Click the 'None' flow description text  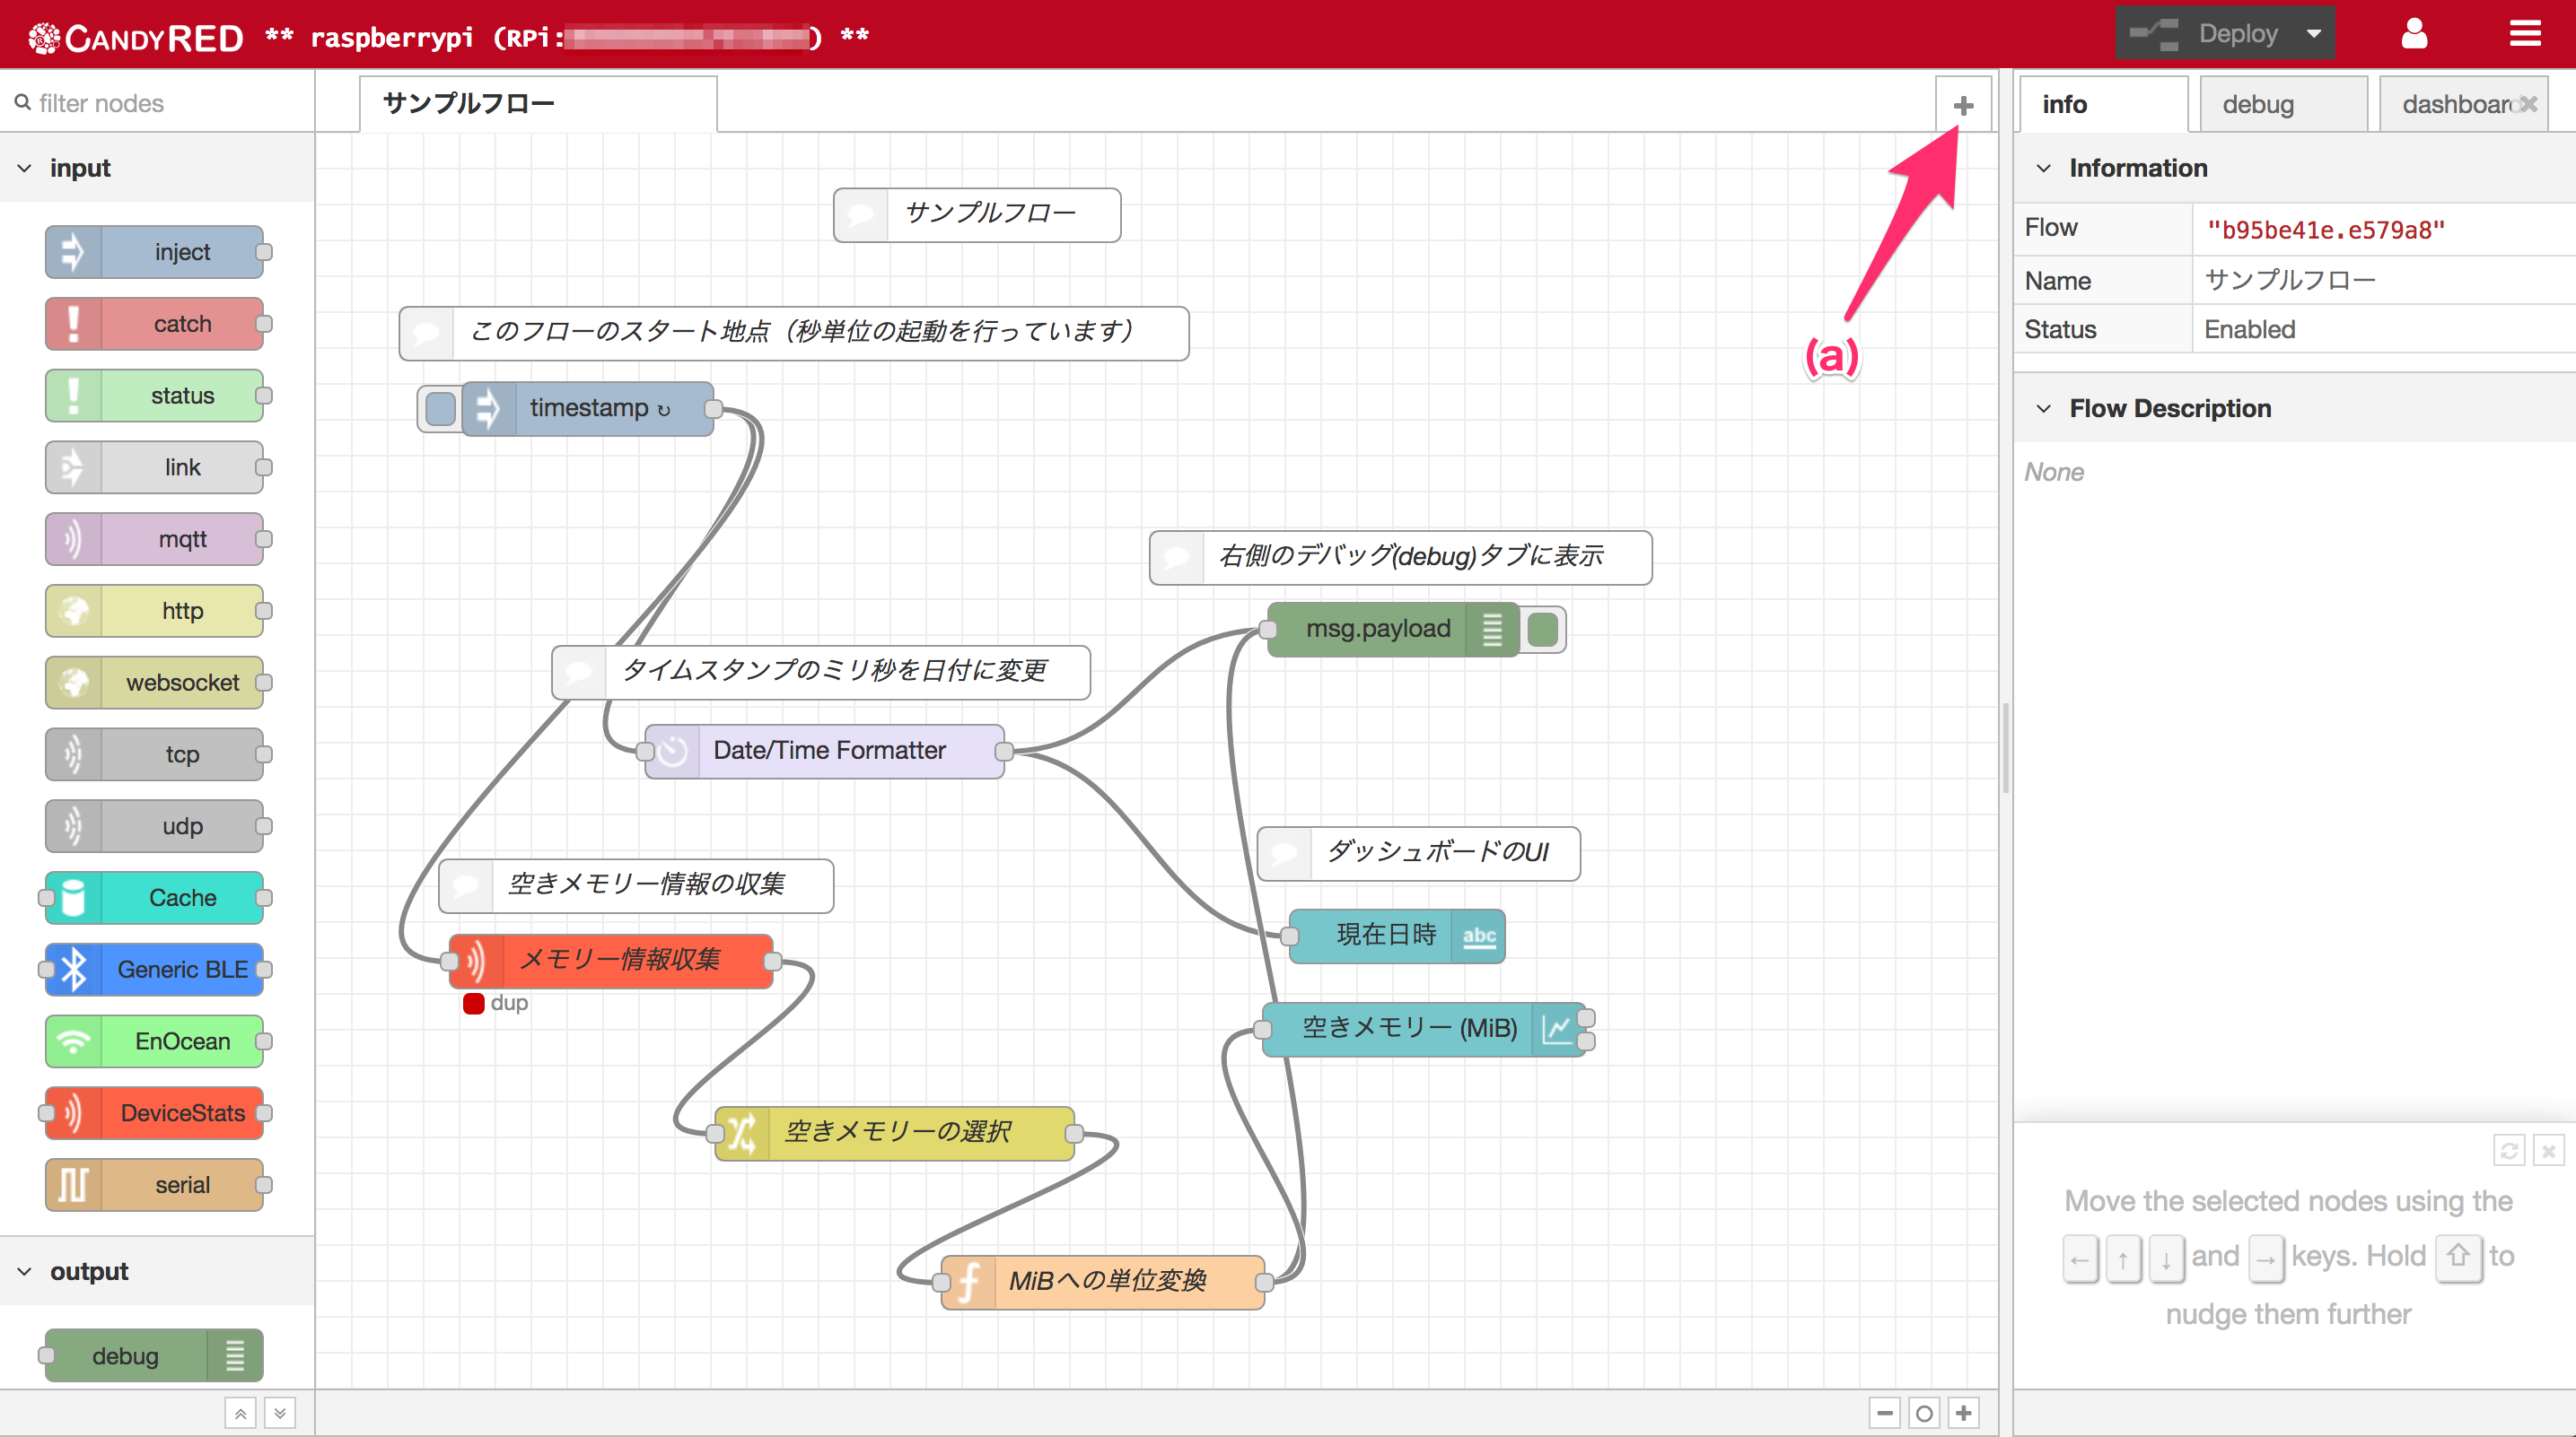pos(2054,473)
